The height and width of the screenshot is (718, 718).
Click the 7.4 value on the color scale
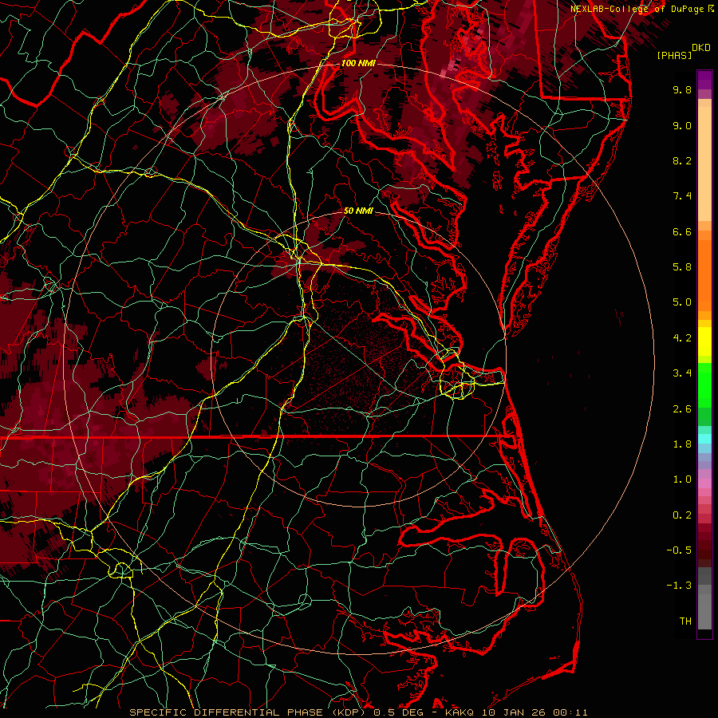[x=682, y=196]
